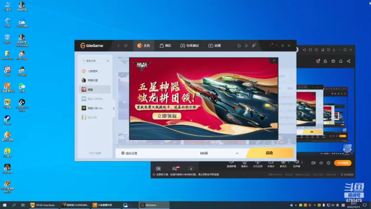Open Task View on the taskbar
The height and width of the screenshot is (209, 371).
(23, 205)
